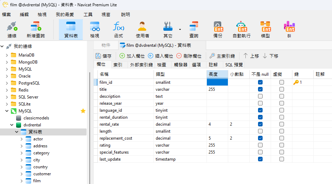This screenshot has height=184, width=332.
Task: Click the 長度 cell for film_id
Action: [x=217, y=82]
